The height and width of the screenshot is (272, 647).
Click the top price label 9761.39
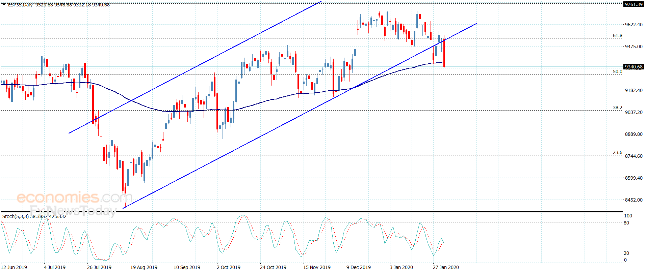click(633, 4)
